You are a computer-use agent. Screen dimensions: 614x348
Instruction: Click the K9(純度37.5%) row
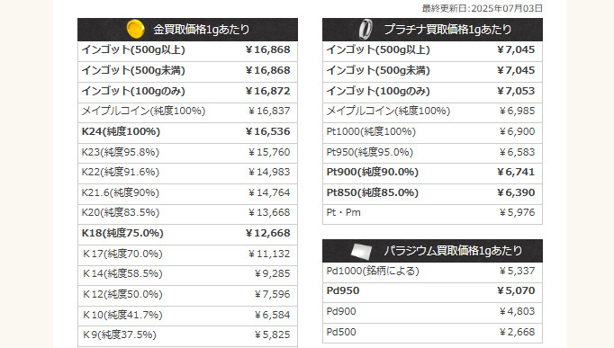(x=187, y=335)
